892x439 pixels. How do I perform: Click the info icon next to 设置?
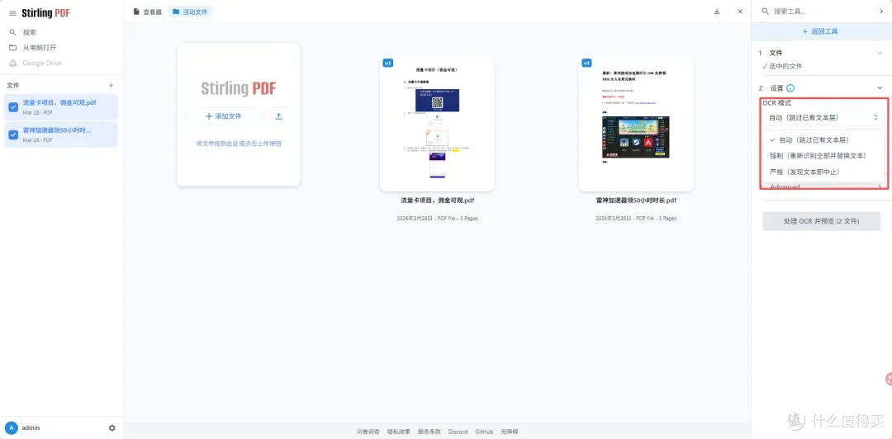point(790,88)
